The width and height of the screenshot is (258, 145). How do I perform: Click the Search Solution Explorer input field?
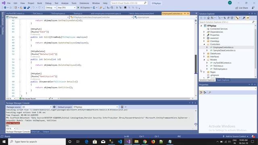[225, 22]
